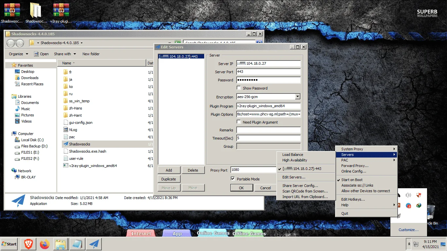Screen dimensions: 447x251
Task: Confirm with the OK button
Action: pyautogui.click(x=241, y=188)
